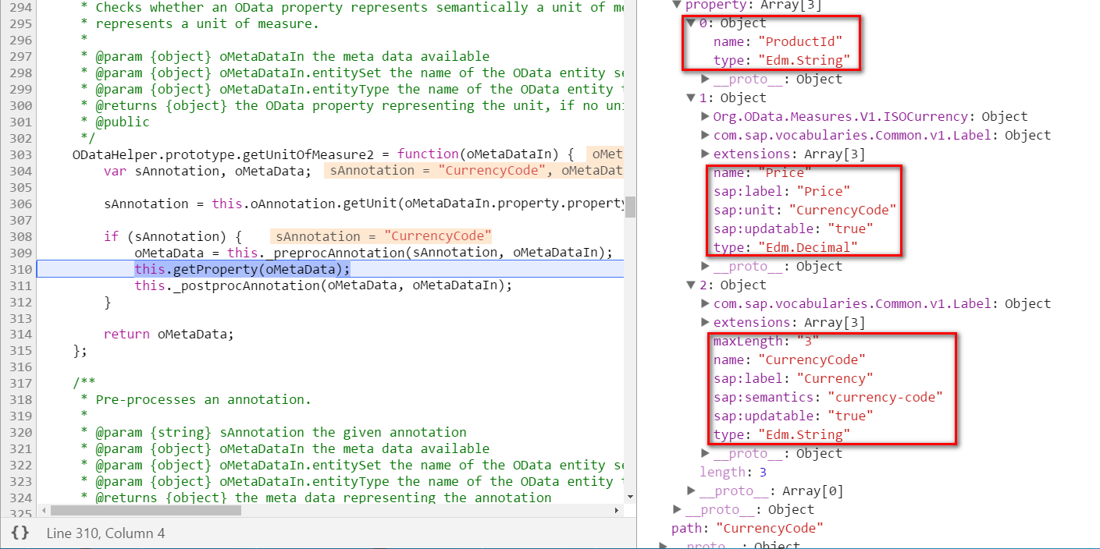Image resolution: width=1100 pixels, height=549 pixels.
Task: Expand com.sap.vocabularies.Common.v1.Label under 1: Object
Action: (x=705, y=135)
